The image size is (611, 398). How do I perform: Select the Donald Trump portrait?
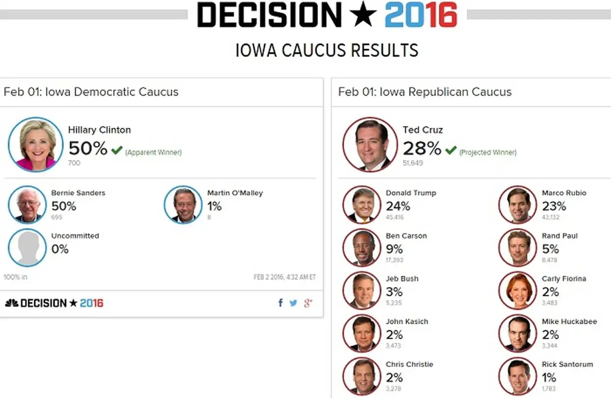[x=362, y=205]
